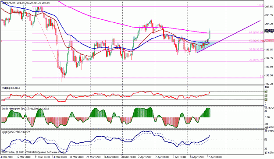This screenshot has height=159, width=274.
Task: Click the 199.05 price axis label
Action: pos(269,49)
